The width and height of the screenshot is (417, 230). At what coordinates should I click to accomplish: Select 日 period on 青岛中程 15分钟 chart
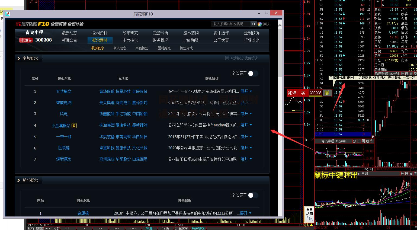[359, 141]
